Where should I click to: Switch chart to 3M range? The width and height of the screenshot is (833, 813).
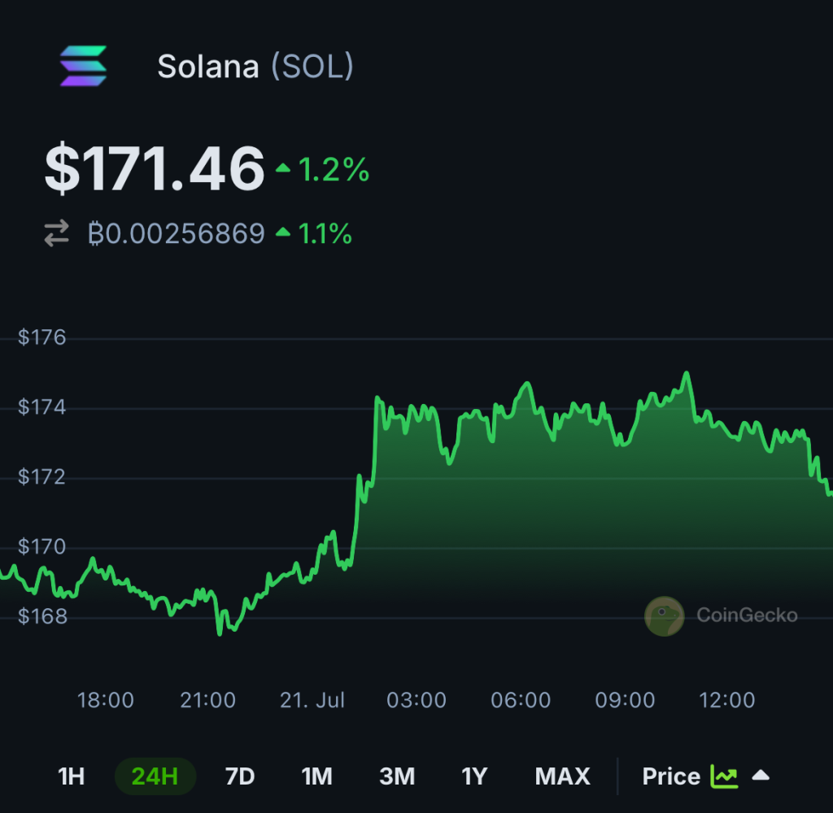(x=397, y=776)
